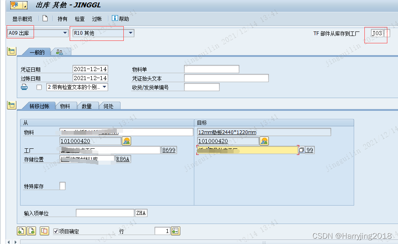Click the target material number 101000420 field

click(228, 141)
